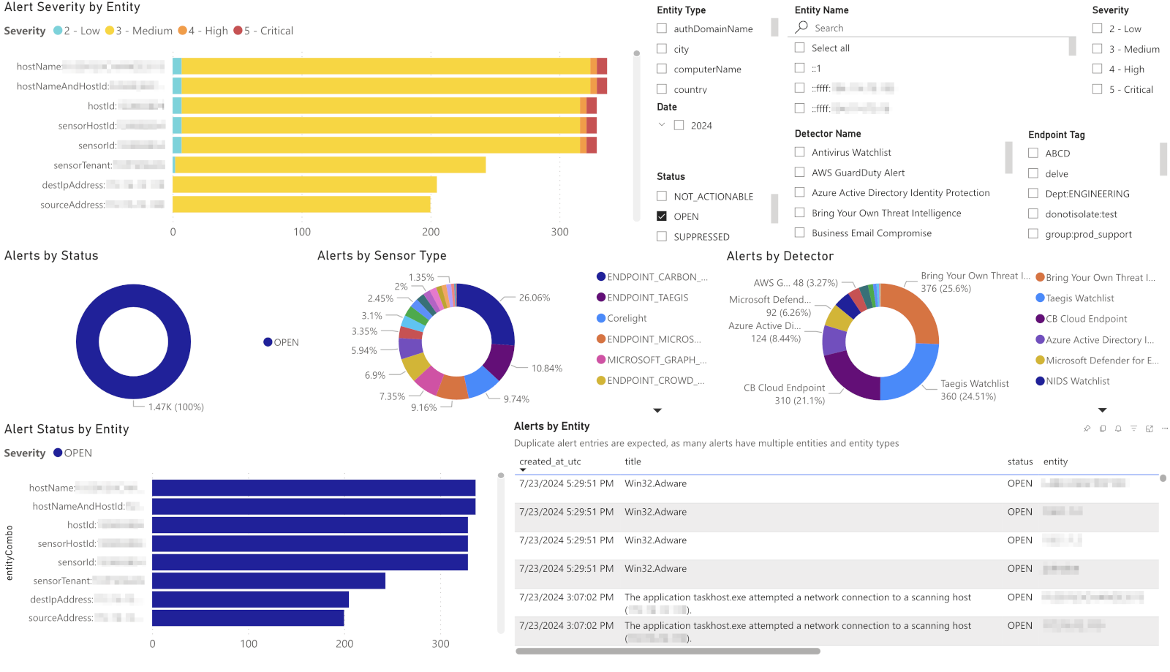Screen dimensions: 1170x672
Task: Filter severity to 5 - Critical
Action: [x=1098, y=89]
